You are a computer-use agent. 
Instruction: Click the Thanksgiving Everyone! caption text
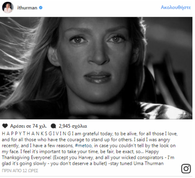26,158
